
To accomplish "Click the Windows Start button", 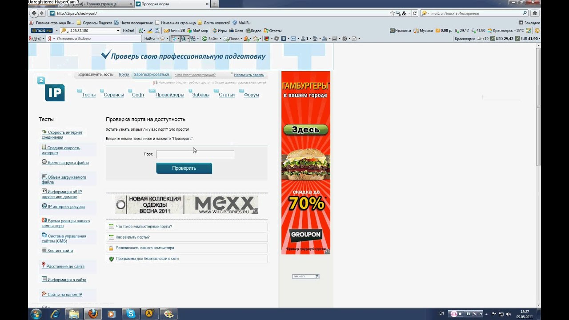I will [36, 314].
